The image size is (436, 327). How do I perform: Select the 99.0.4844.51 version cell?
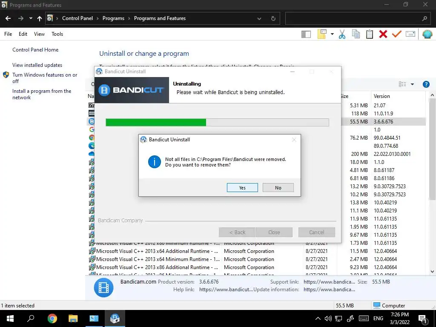387,138
